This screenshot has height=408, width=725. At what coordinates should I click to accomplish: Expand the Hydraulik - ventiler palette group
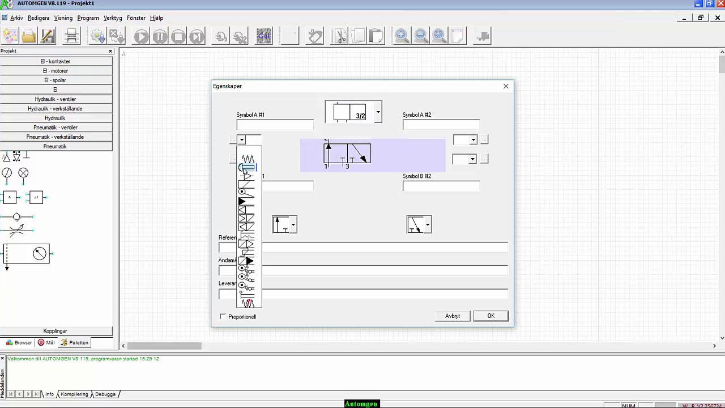click(x=56, y=99)
